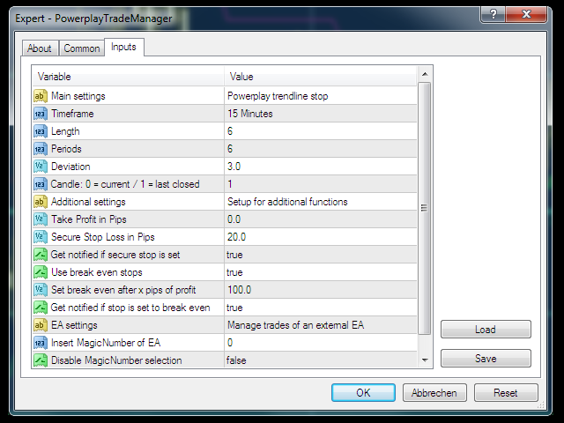Click the integer icon next to Periods
This screenshot has height=423, width=564.
coord(41,149)
